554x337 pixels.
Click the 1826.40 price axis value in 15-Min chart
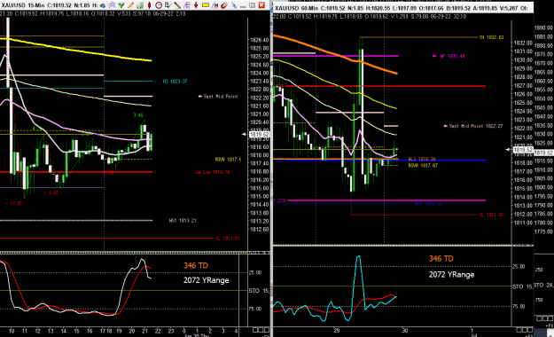[x=260, y=40]
